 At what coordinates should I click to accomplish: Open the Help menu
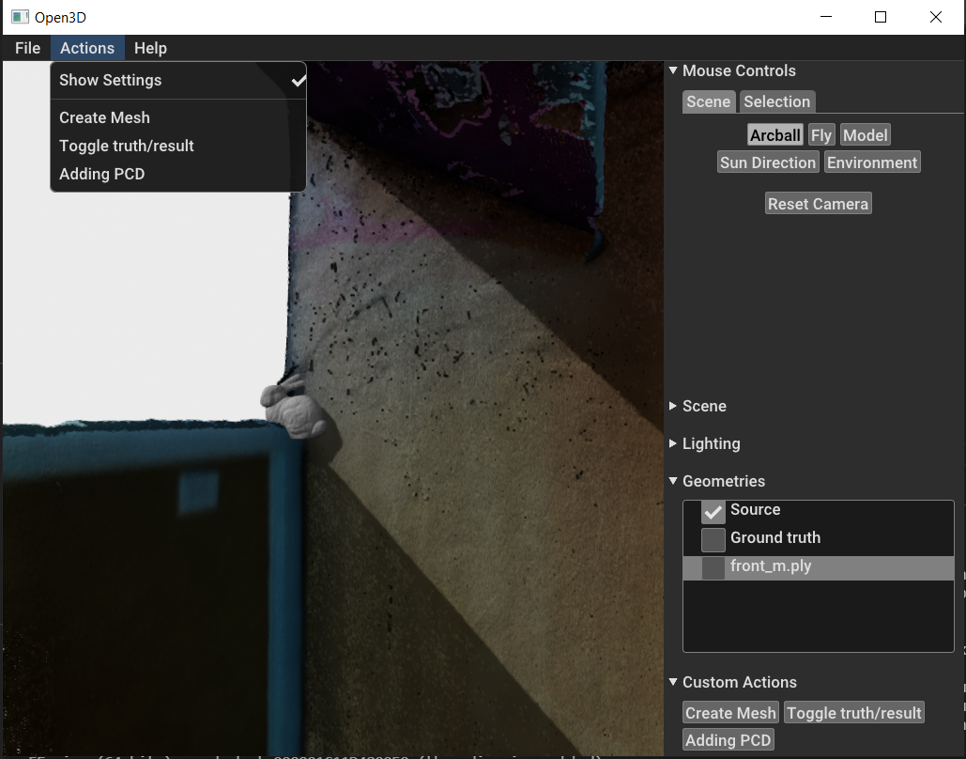pos(150,48)
